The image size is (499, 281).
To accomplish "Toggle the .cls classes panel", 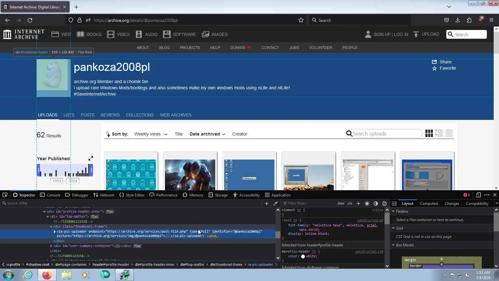I will point(350,203).
